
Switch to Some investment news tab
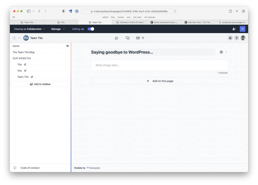pos(163,22)
